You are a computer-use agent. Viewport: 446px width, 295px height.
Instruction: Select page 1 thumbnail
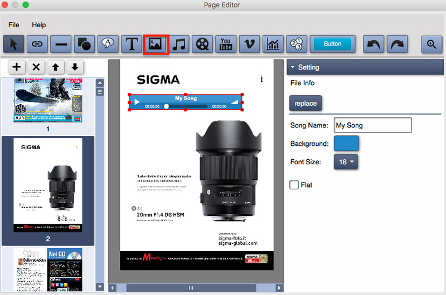pyautogui.click(x=48, y=101)
